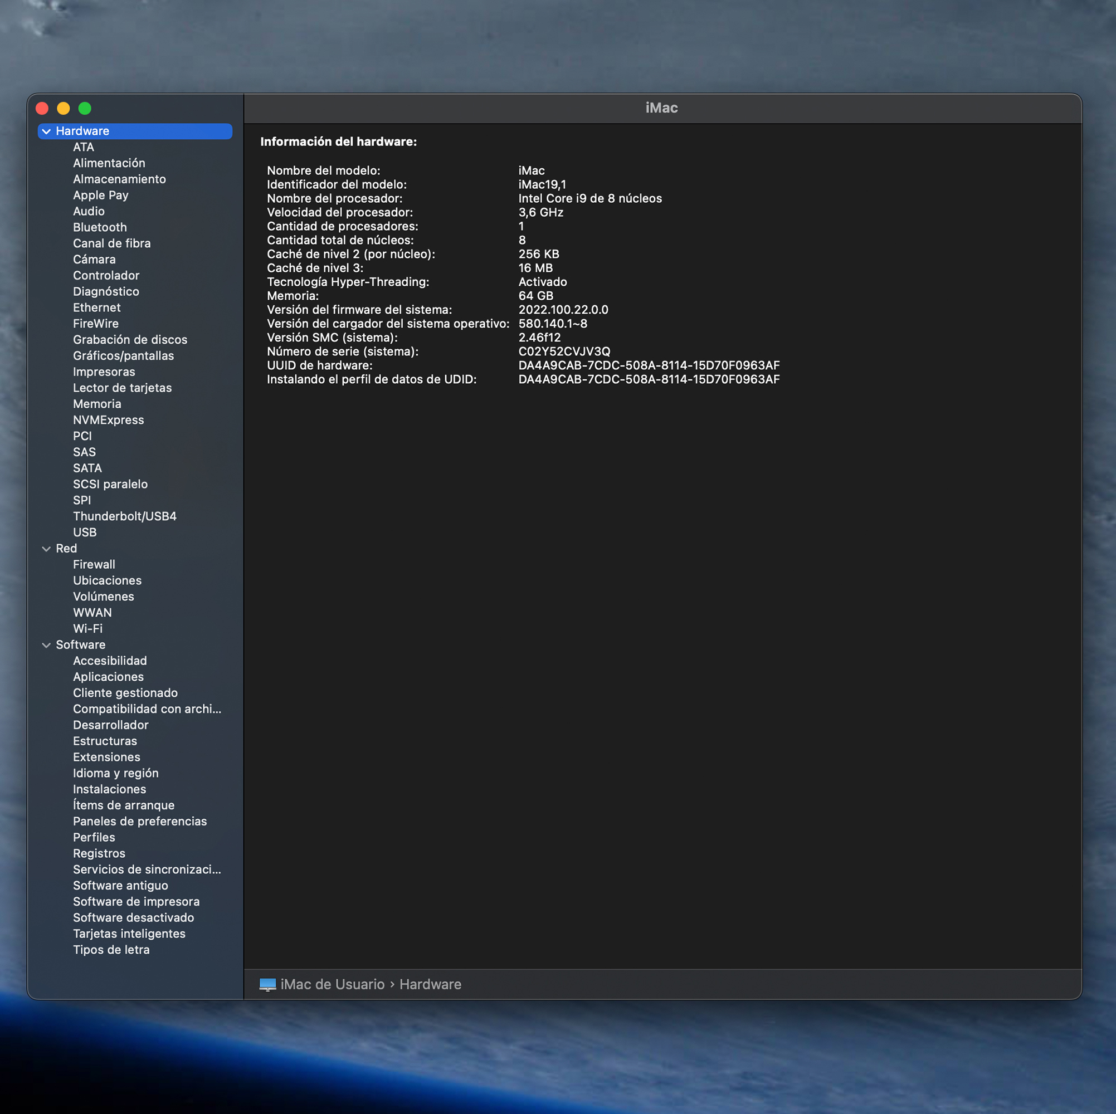Image resolution: width=1116 pixels, height=1114 pixels.
Task: Open Firewall under Red
Action: 94,564
